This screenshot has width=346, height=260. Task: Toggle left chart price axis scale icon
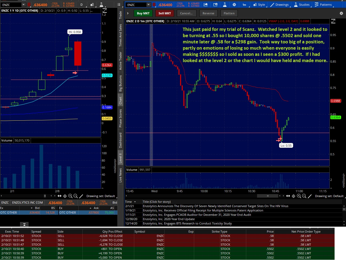[x=104, y=10]
